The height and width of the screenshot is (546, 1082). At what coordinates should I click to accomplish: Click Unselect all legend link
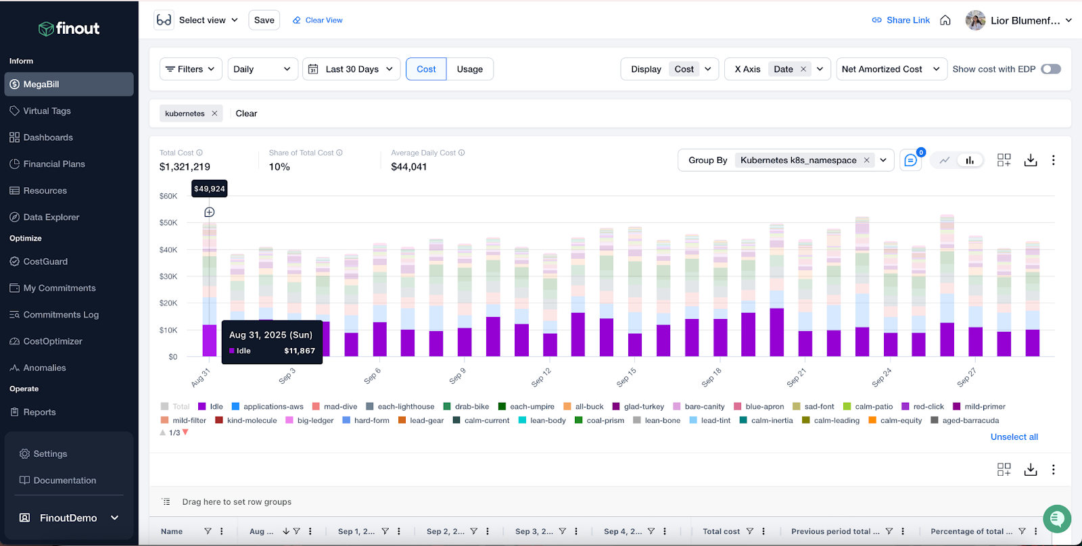(1014, 437)
